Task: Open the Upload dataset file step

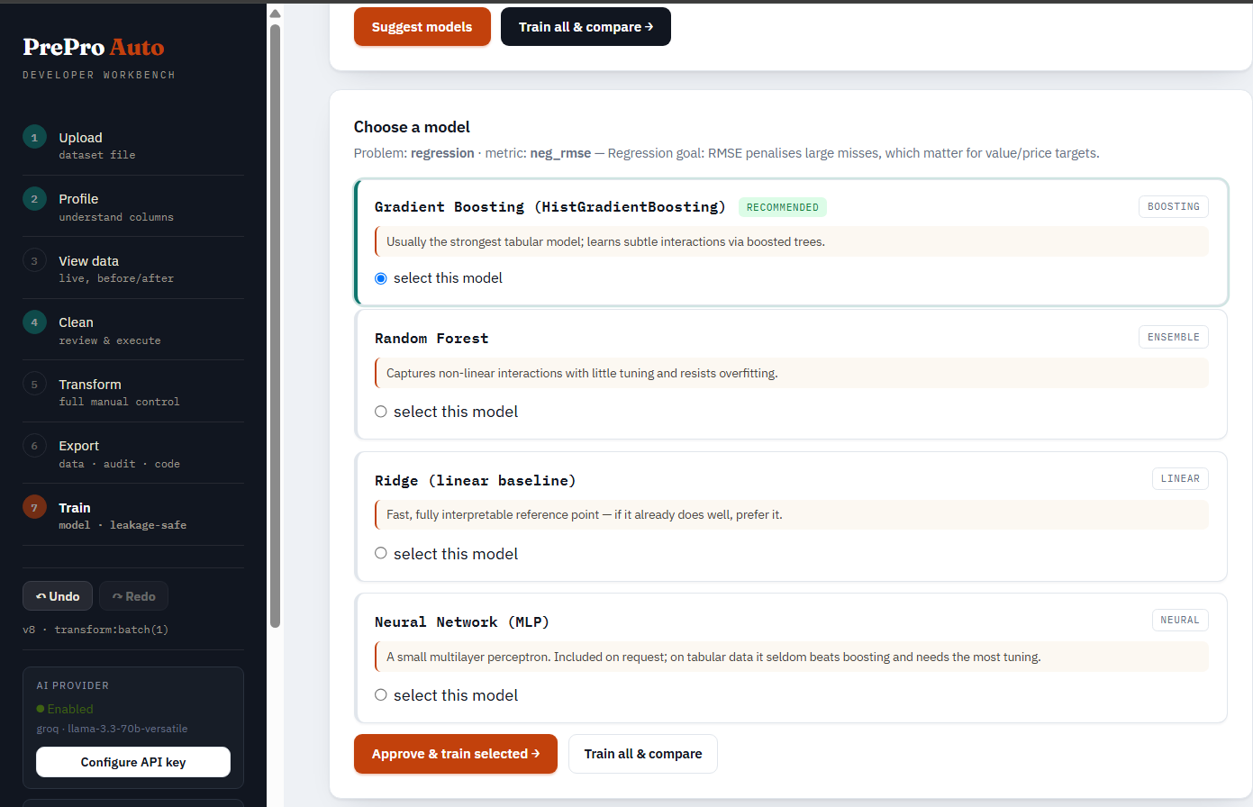Action: coord(133,145)
